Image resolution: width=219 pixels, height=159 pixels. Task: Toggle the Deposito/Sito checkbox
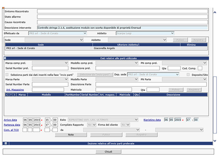pos(188,75)
